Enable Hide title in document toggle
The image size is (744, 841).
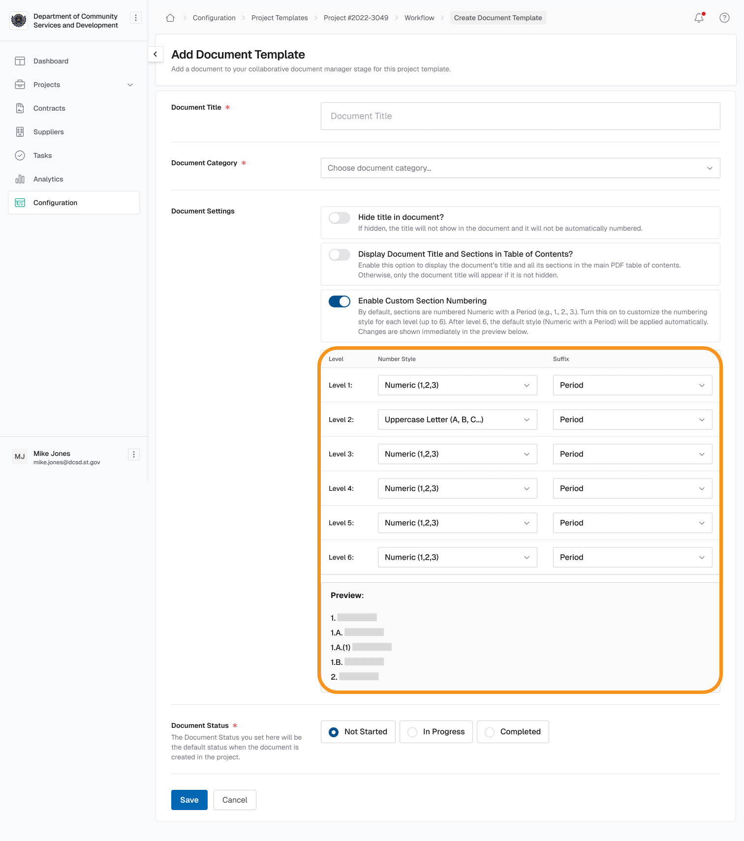point(340,218)
